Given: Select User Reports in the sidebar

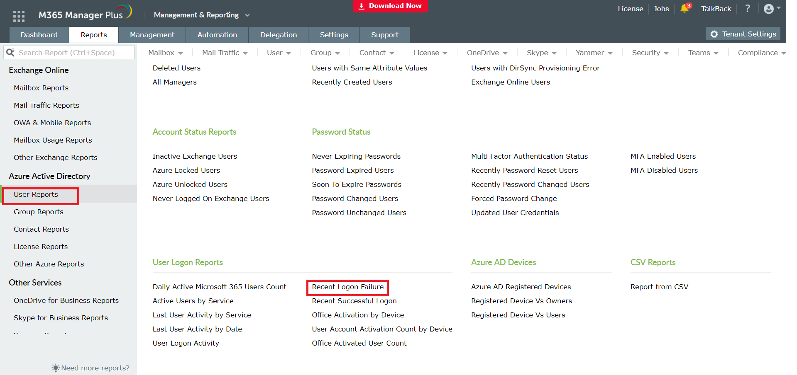Looking at the screenshot, I should point(36,194).
